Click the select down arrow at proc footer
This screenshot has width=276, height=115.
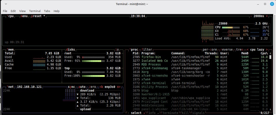(x=144, y=113)
